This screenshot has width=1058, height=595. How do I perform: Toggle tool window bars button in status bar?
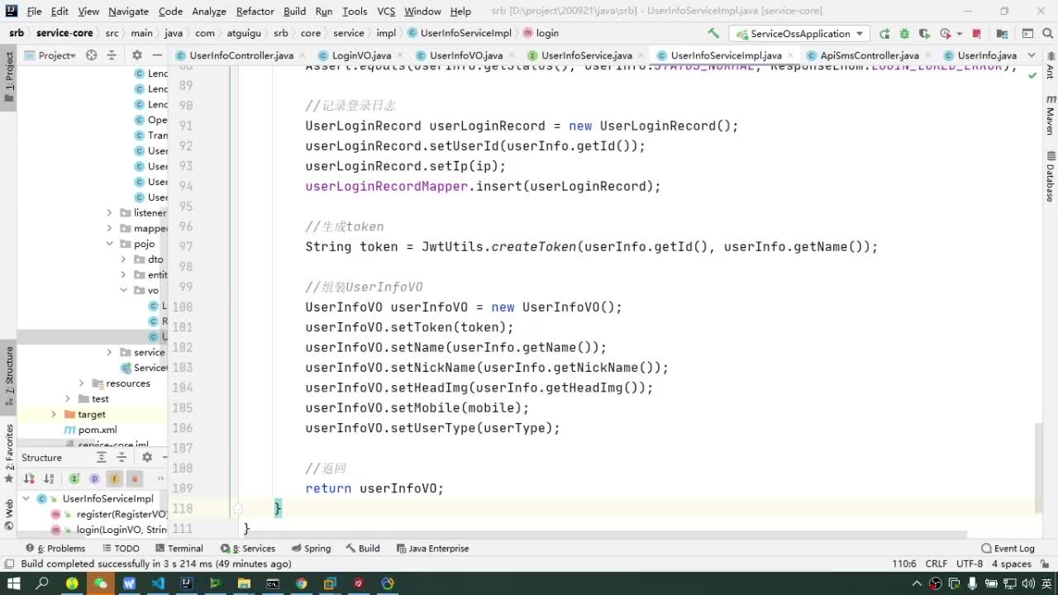[x=10, y=564]
